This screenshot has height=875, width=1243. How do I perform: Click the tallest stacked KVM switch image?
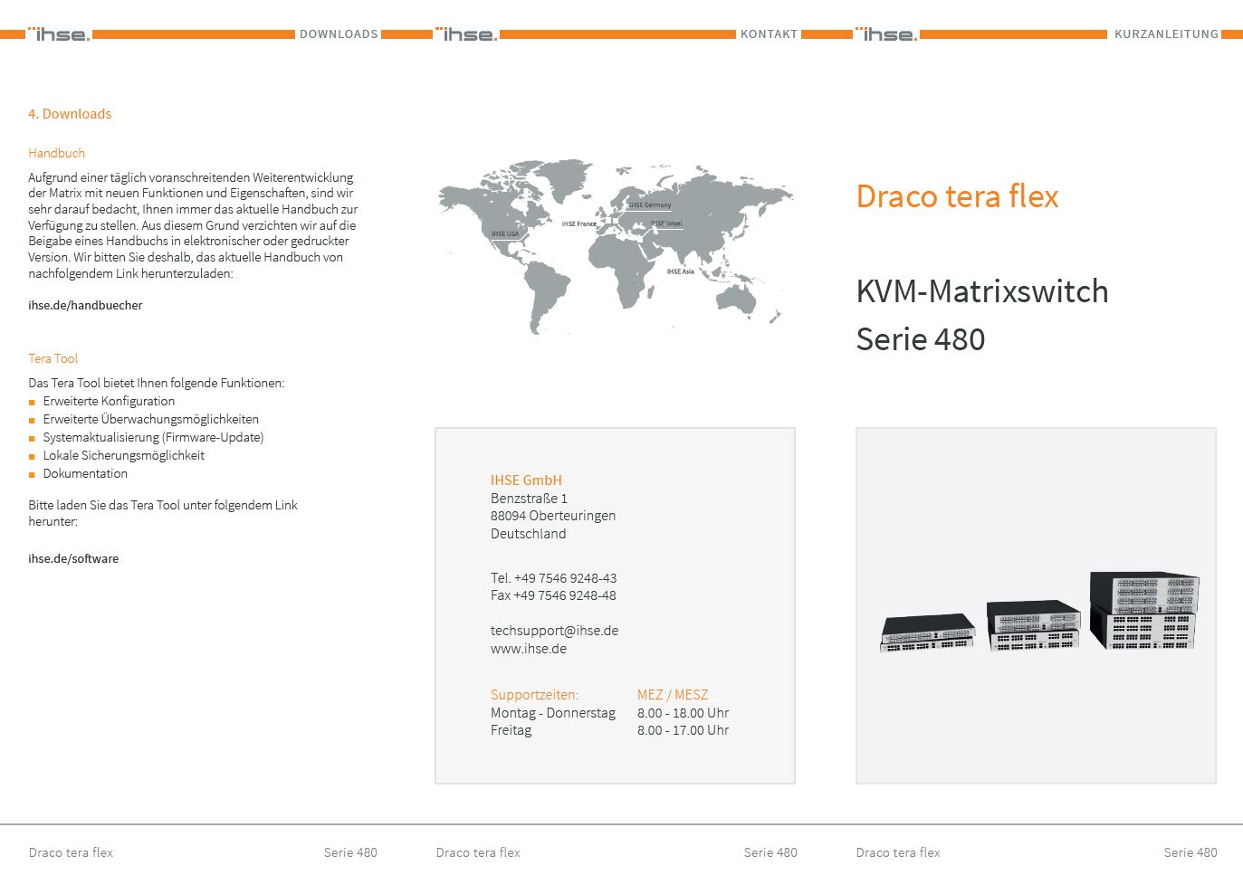1143,610
